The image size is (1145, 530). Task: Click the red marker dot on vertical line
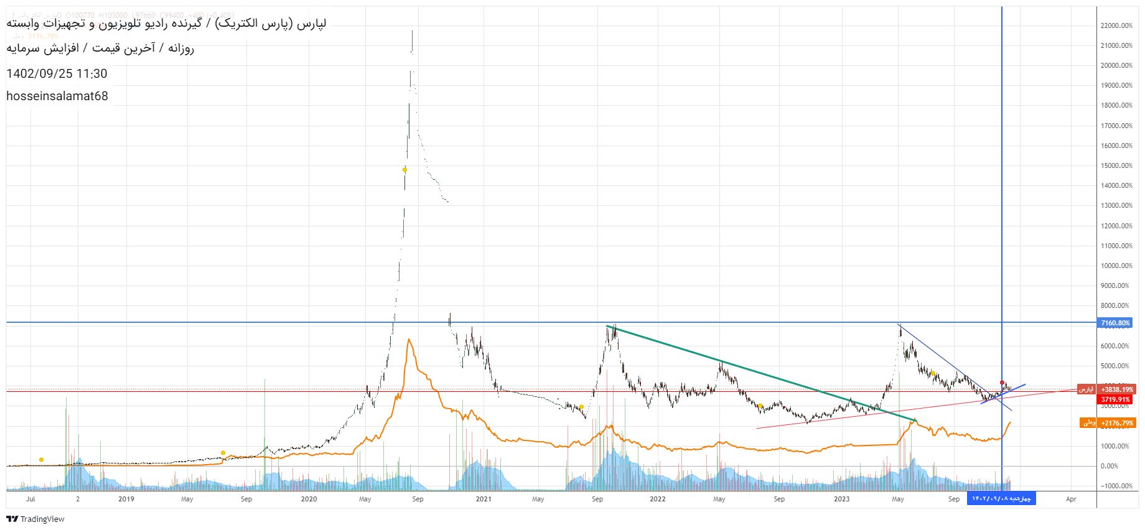(x=1002, y=383)
